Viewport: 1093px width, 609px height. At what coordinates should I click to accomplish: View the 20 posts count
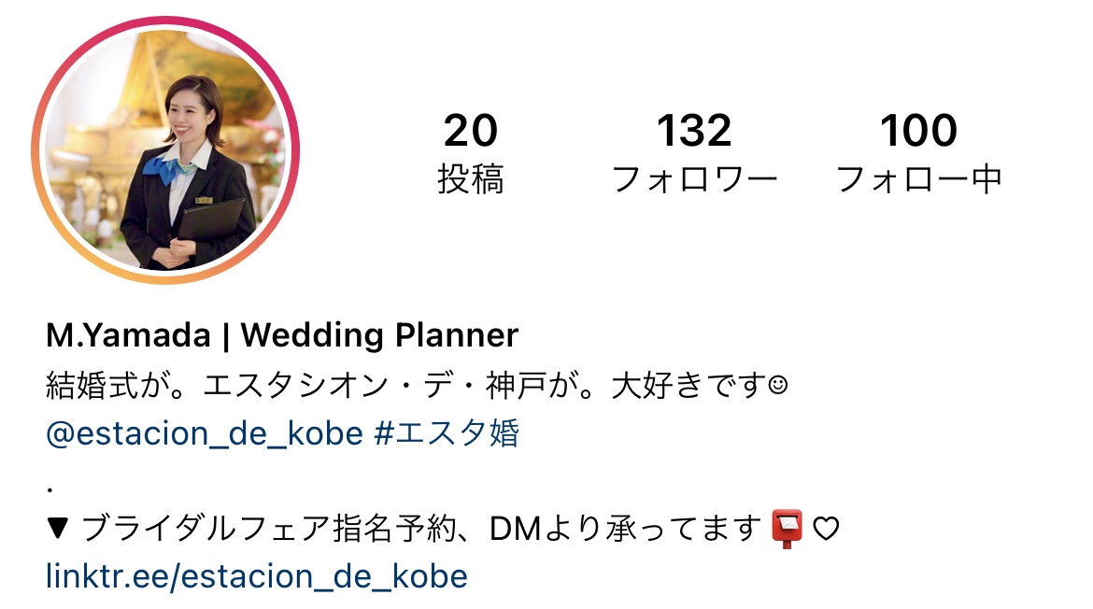(471, 153)
